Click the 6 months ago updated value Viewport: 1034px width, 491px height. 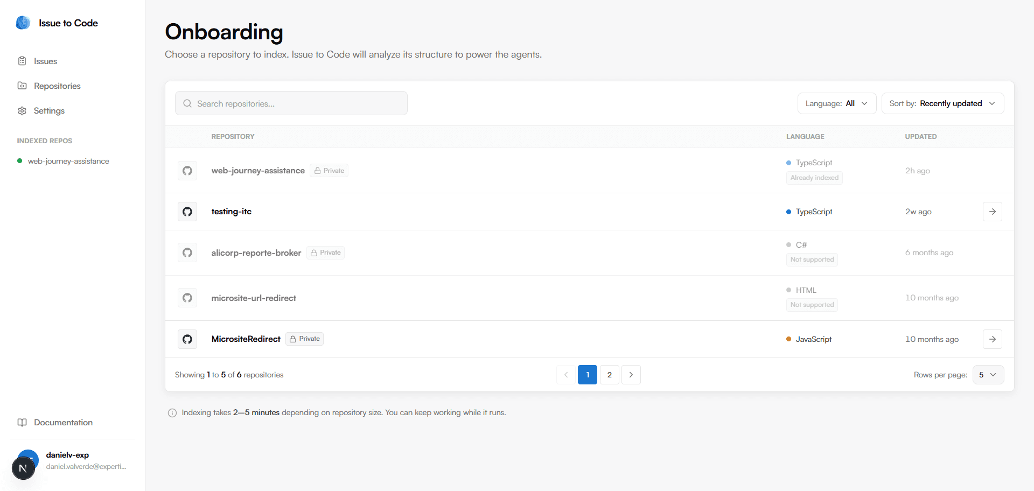pos(929,252)
